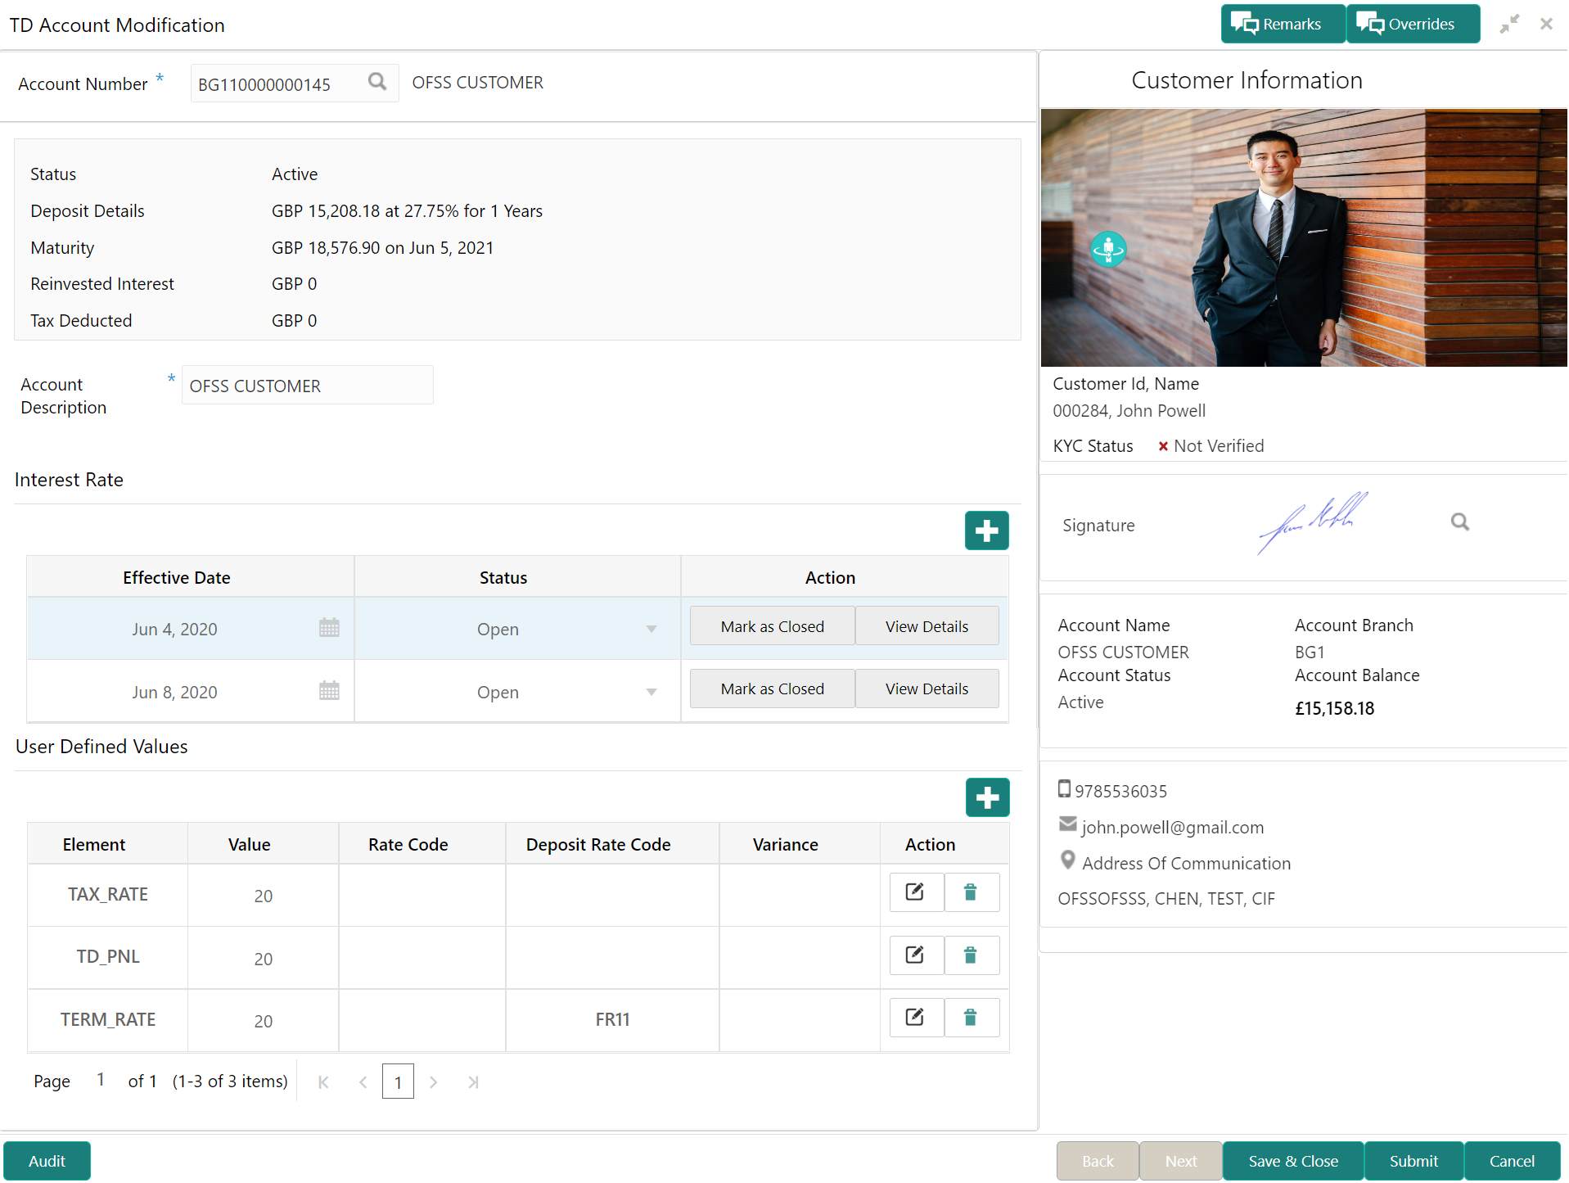Click the account number search magnifier icon
The width and height of the screenshot is (1569, 1183).
coord(376,82)
